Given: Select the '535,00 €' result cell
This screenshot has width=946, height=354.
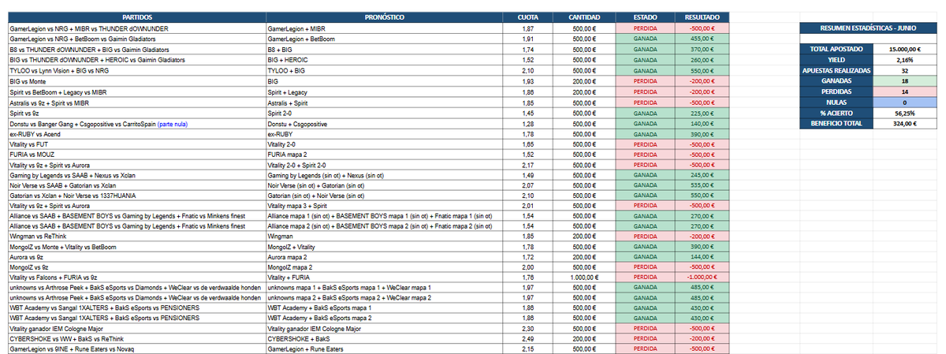Looking at the screenshot, I should (701, 185).
